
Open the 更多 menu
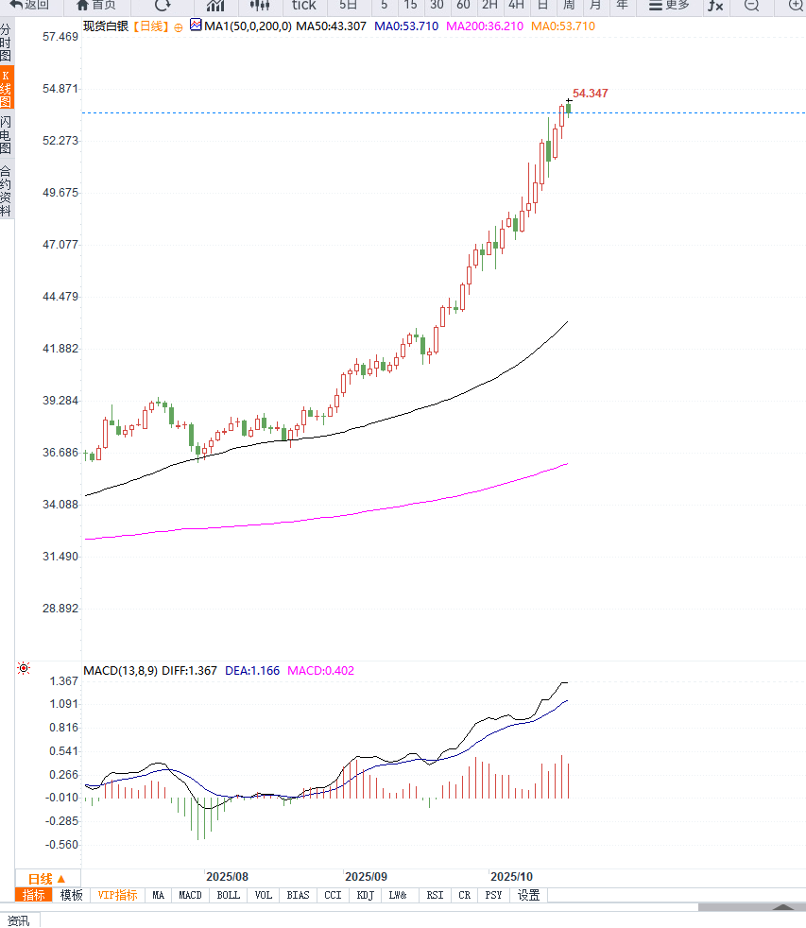tap(668, 6)
